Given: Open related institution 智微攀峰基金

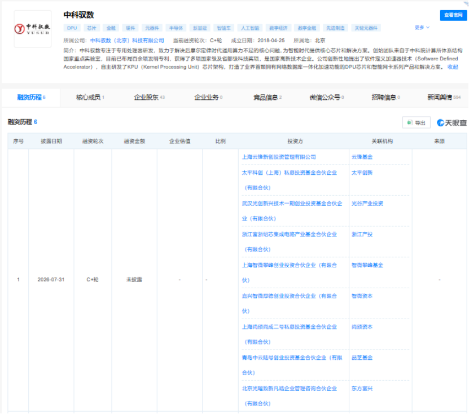Looking at the screenshot, I should point(367,265).
